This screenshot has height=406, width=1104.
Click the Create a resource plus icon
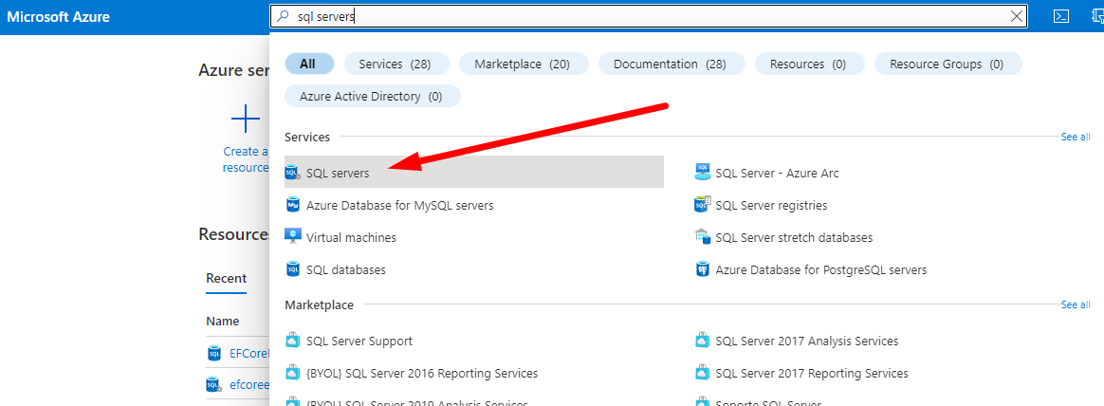246,120
